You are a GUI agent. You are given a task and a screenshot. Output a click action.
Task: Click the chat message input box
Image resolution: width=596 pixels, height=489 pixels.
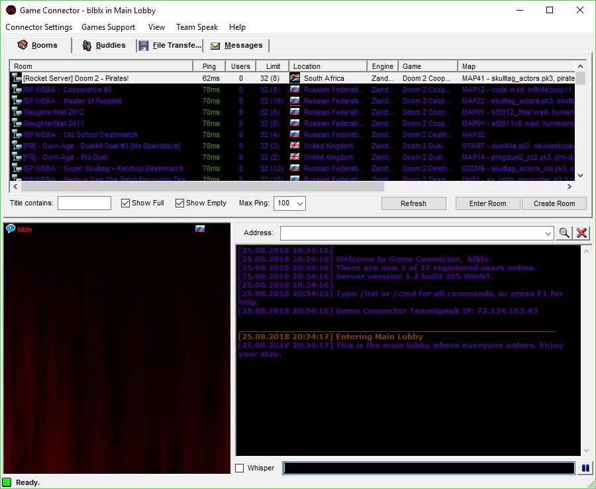click(x=428, y=468)
